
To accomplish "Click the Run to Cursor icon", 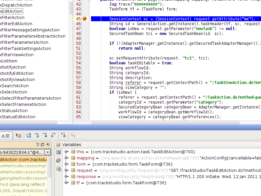I will 73,135.
